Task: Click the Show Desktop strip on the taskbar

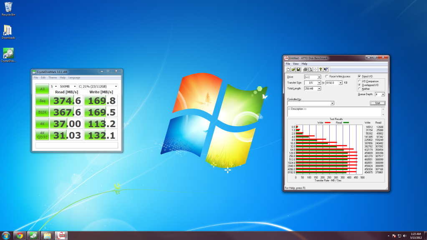Action: pyautogui.click(x=425, y=235)
